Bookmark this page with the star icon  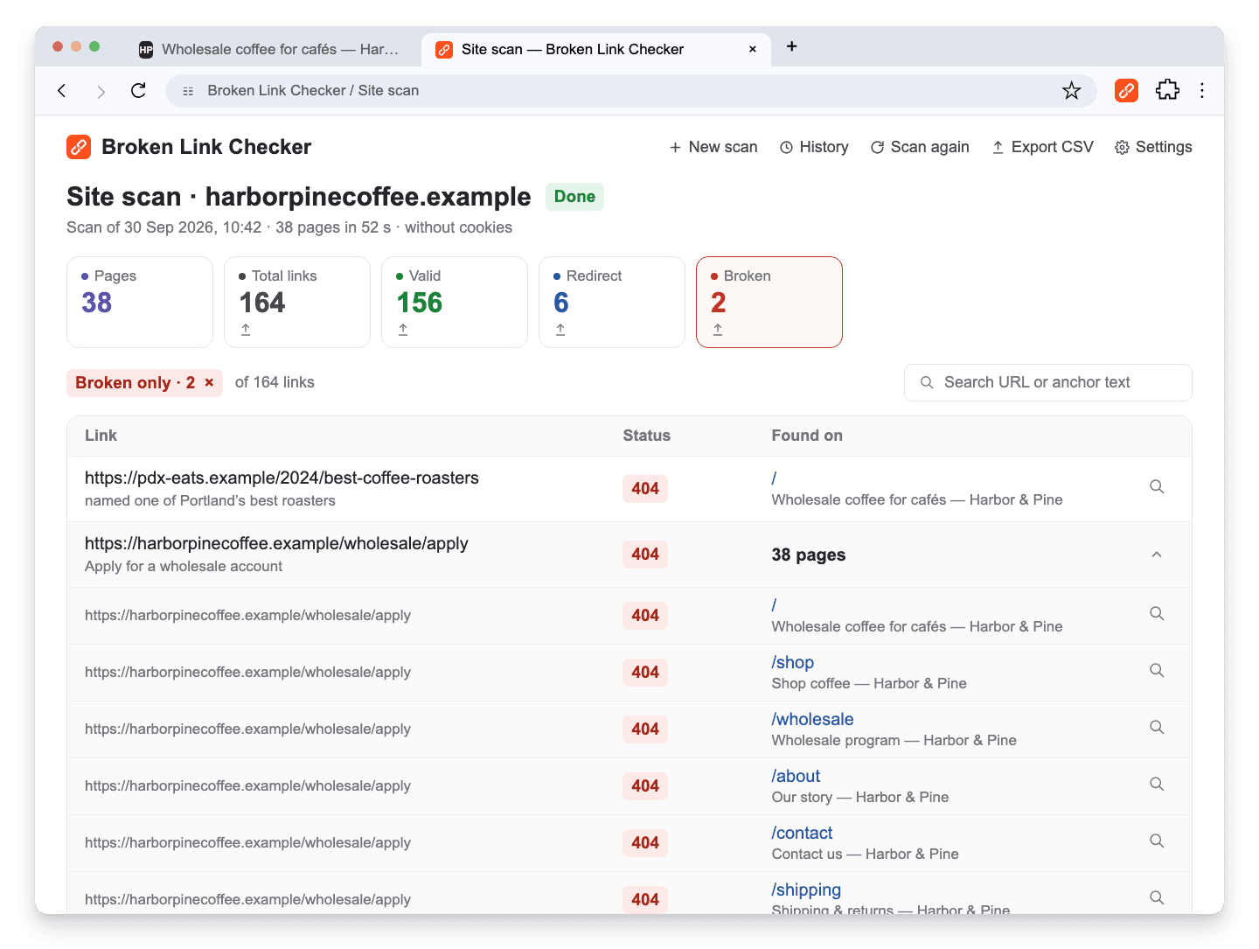[x=1071, y=91]
